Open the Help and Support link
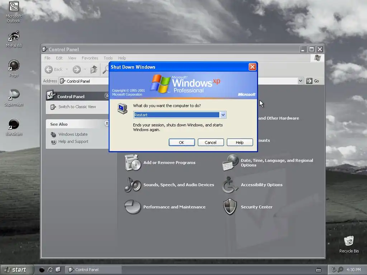Image resolution: width=367 pixels, height=275 pixels. 73,142
